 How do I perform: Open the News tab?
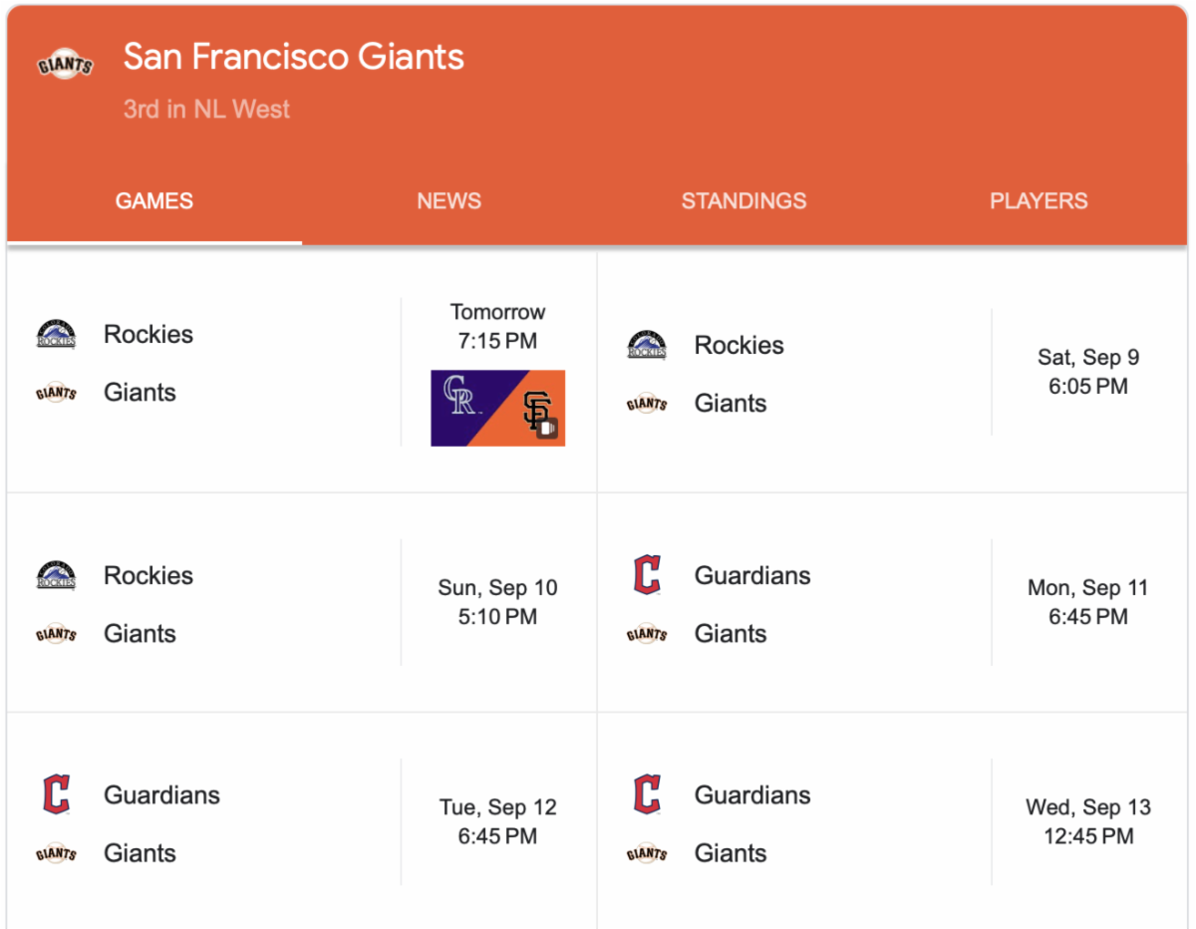coord(448,201)
